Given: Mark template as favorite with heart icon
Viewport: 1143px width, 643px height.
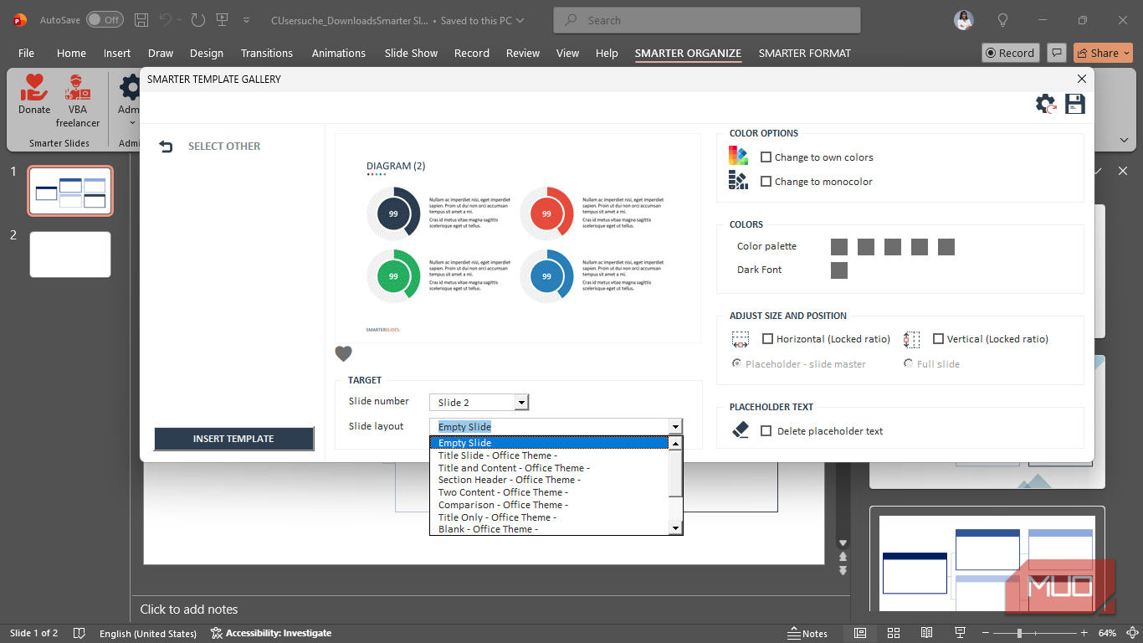Looking at the screenshot, I should (x=343, y=354).
